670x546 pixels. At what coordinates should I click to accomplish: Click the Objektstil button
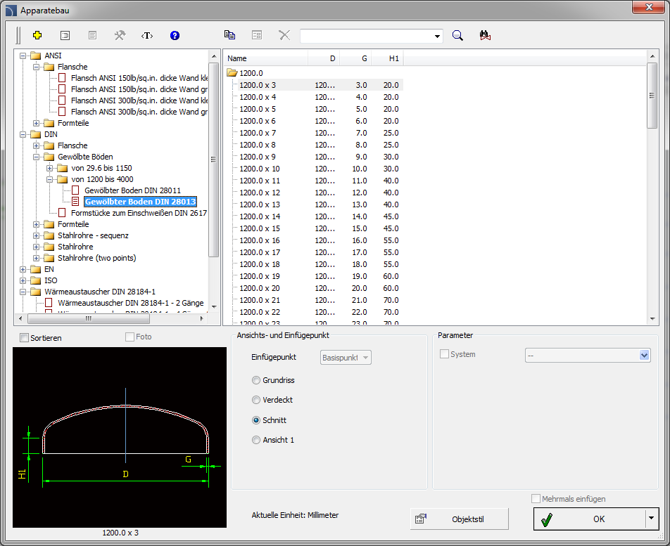click(459, 519)
